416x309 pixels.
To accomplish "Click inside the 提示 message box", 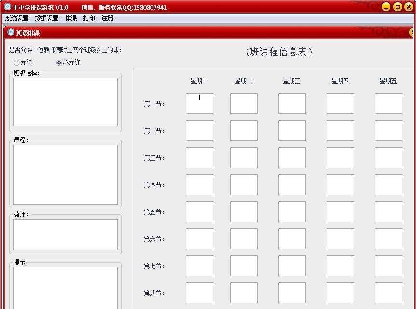I will pos(65,287).
